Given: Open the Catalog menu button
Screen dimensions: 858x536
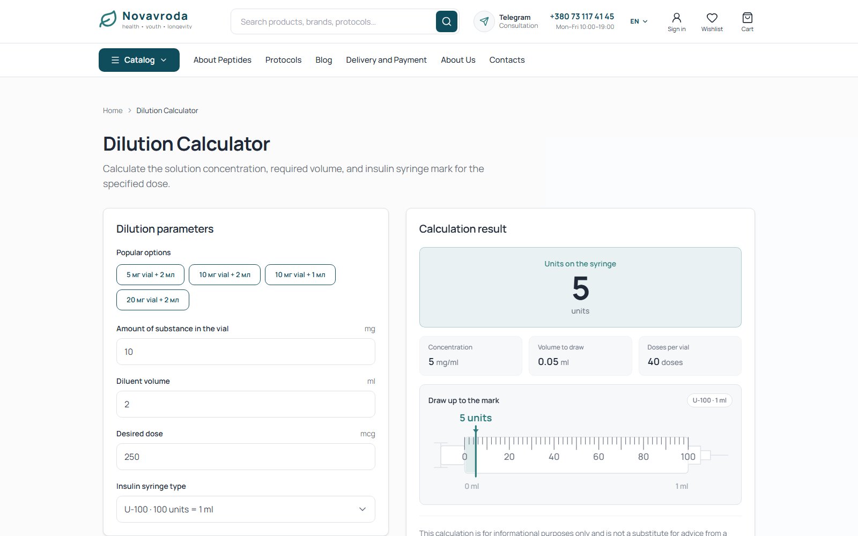Looking at the screenshot, I should [139, 60].
